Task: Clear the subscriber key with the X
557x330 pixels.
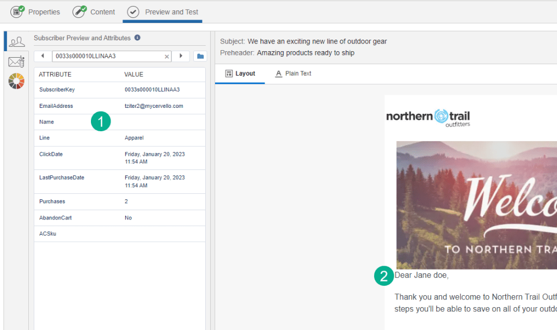Action: pyautogui.click(x=167, y=57)
